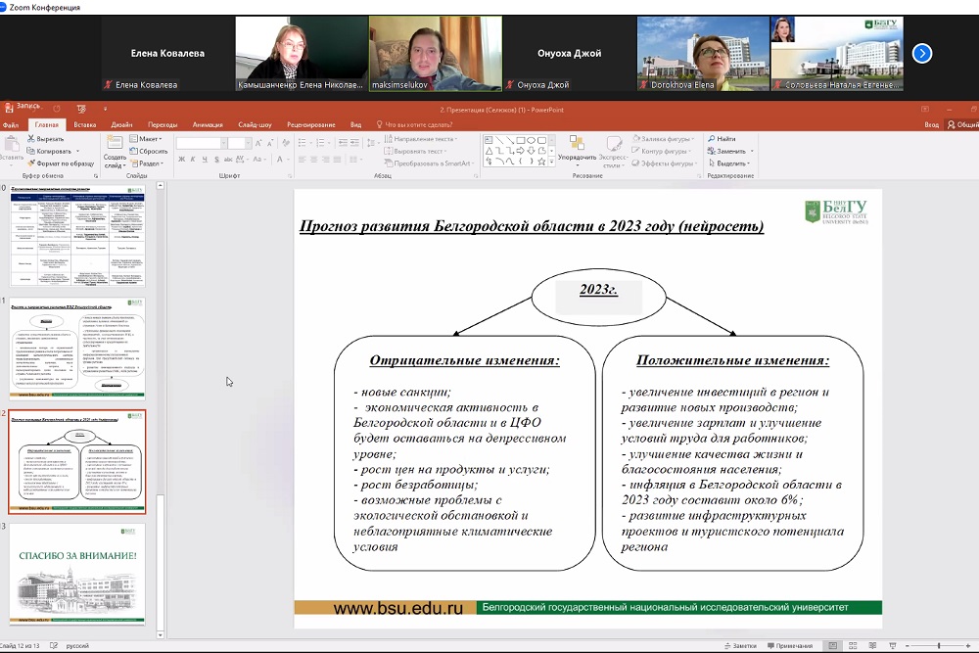
Task: Click the Share (Общий доступ) button
Action: tap(961, 125)
